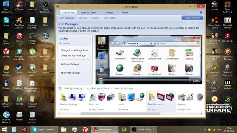Open the Profile: SkiTeL taskbar window
237x133 pixels.
(x=144, y=130)
